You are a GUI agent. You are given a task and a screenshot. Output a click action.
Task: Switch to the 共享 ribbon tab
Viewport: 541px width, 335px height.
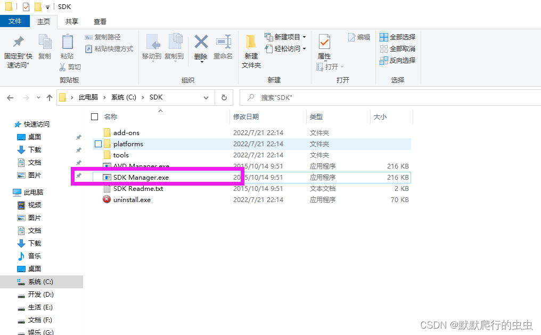72,21
